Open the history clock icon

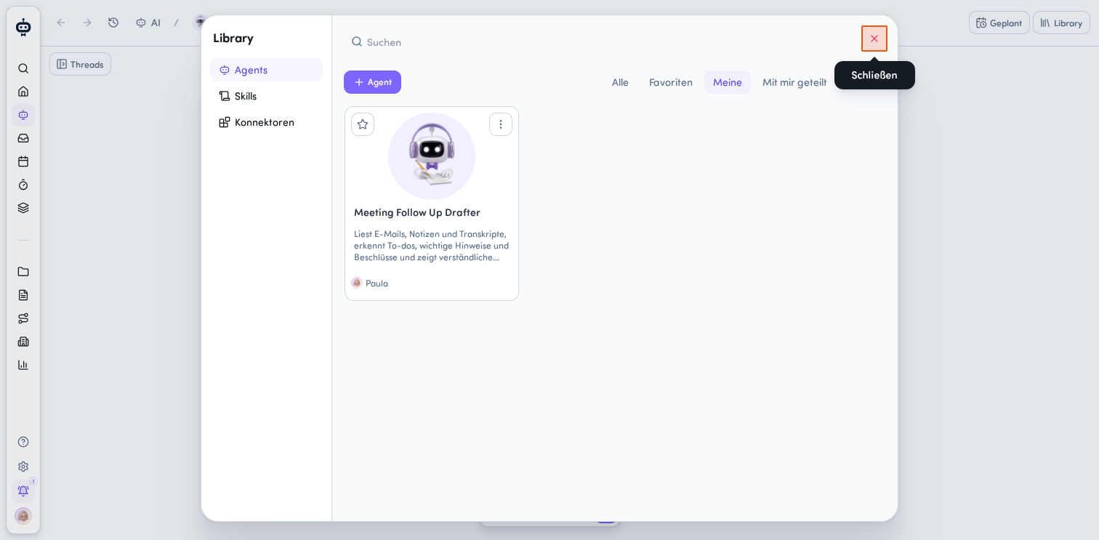coord(113,23)
